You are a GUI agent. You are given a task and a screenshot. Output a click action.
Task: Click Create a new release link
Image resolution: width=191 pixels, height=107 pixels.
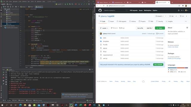[x=173, y=47]
